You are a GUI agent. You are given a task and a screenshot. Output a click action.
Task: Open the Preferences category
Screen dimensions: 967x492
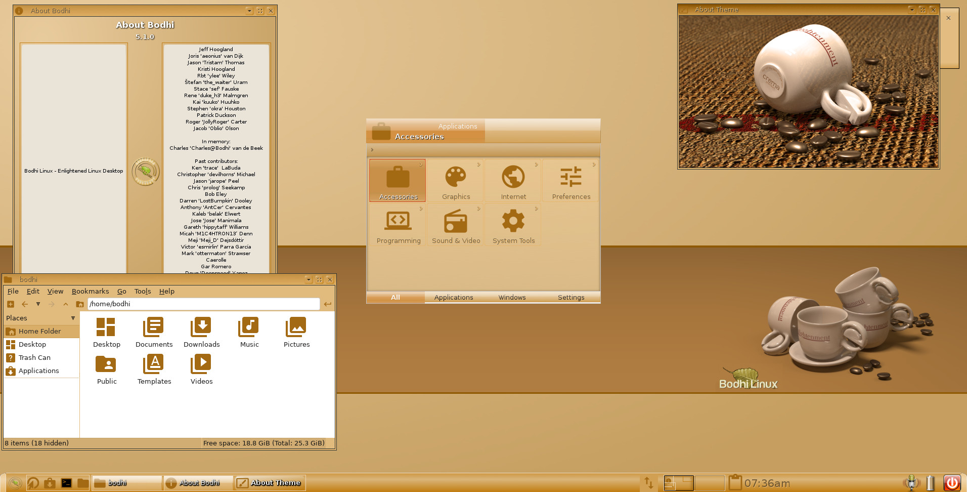click(571, 181)
